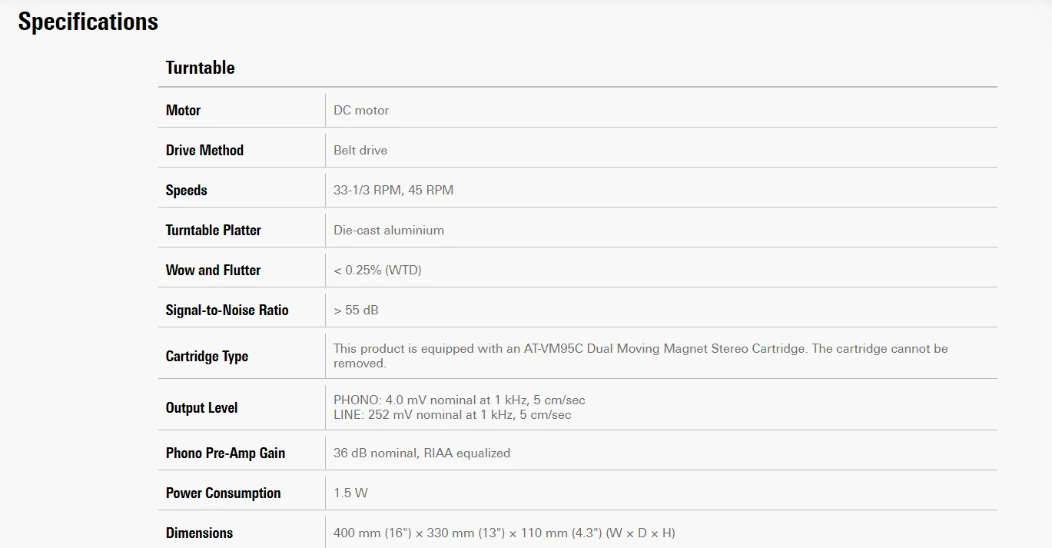This screenshot has height=548, width=1052.
Task: Click the Motor row label
Action: tap(183, 110)
